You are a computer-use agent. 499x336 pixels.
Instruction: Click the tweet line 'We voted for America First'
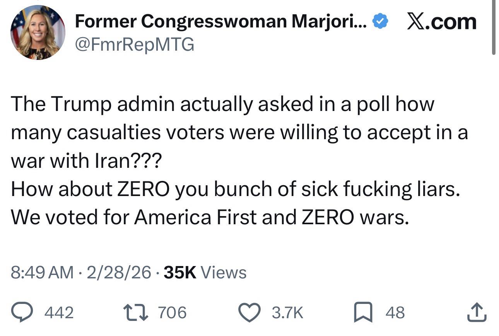[209, 217]
